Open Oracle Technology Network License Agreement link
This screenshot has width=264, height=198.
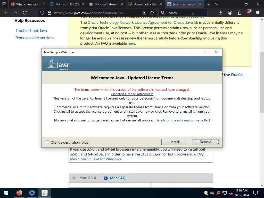click(143, 23)
